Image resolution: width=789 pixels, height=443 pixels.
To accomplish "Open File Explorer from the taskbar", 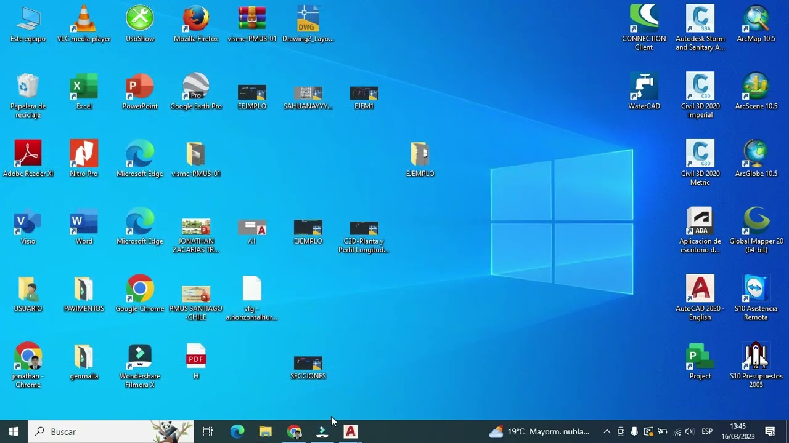I will pos(266,431).
